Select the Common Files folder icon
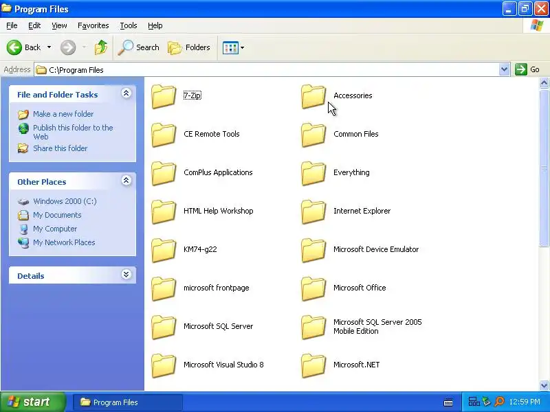This screenshot has height=412, width=550. 313,135
